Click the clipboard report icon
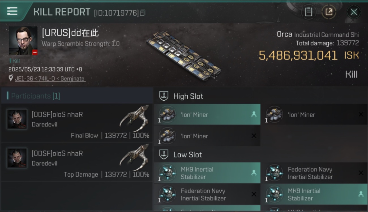 309,12
